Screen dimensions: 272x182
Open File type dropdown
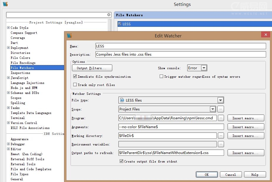pyautogui.click(x=221, y=100)
